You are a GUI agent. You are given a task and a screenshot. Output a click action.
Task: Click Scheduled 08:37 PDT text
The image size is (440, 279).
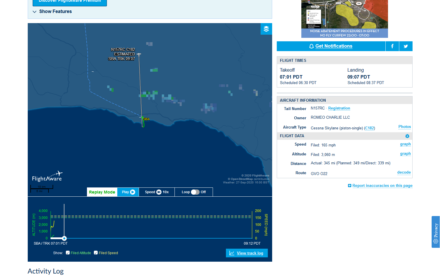[x=366, y=83]
